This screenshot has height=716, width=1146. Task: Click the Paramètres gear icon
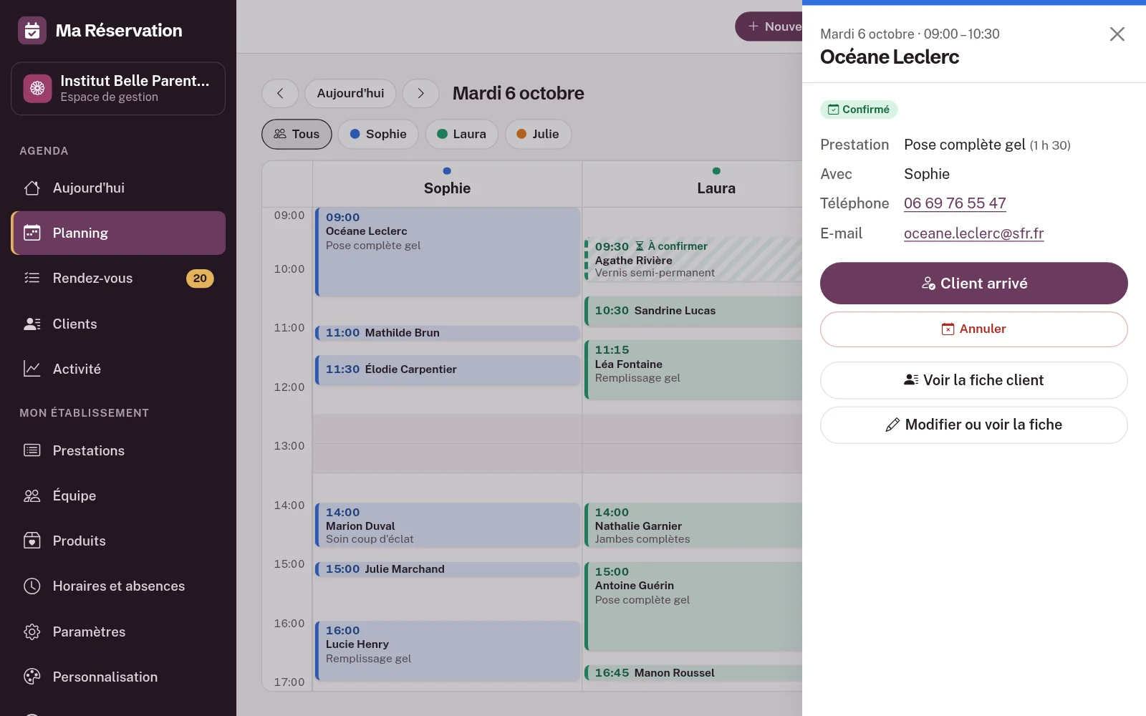(x=32, y=632)
